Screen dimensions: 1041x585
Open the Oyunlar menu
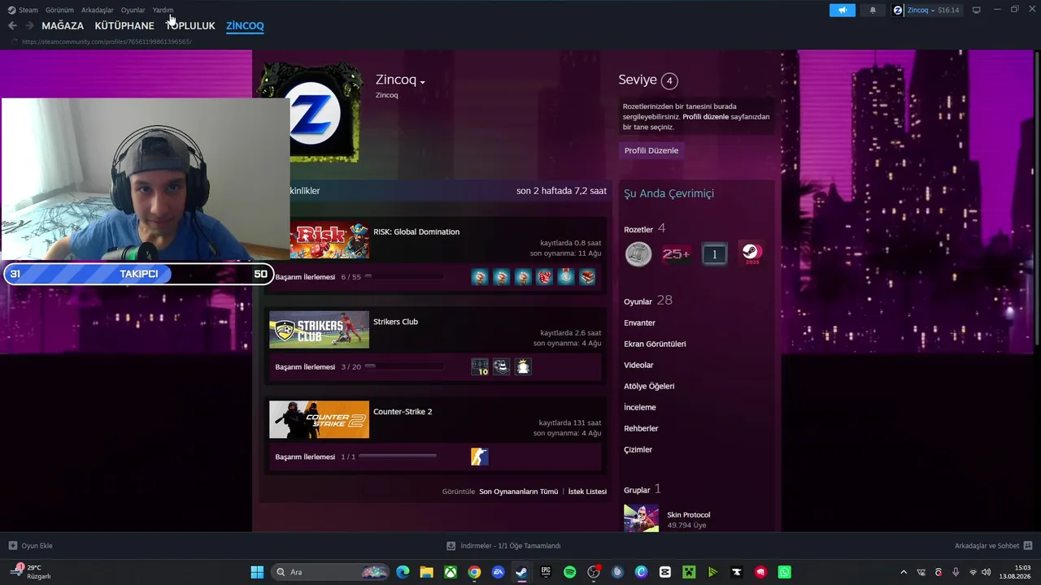(133, 11)
